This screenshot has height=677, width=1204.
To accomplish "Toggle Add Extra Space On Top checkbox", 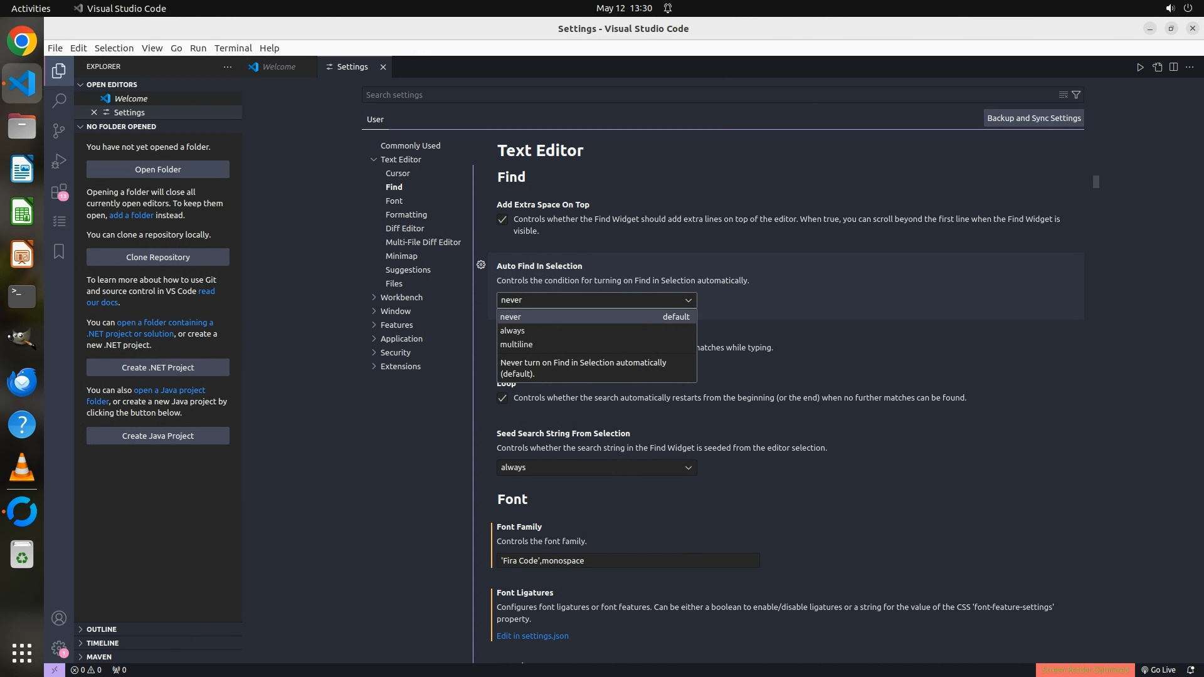I will tap(502, 219).
